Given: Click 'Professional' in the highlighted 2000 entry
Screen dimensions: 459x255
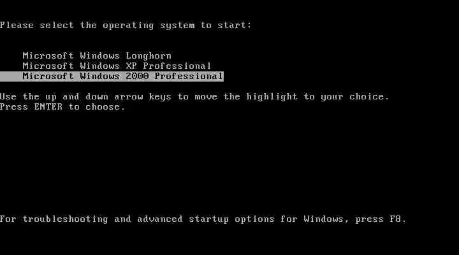Looking at the screenshot, I should [x=189, y=76].
